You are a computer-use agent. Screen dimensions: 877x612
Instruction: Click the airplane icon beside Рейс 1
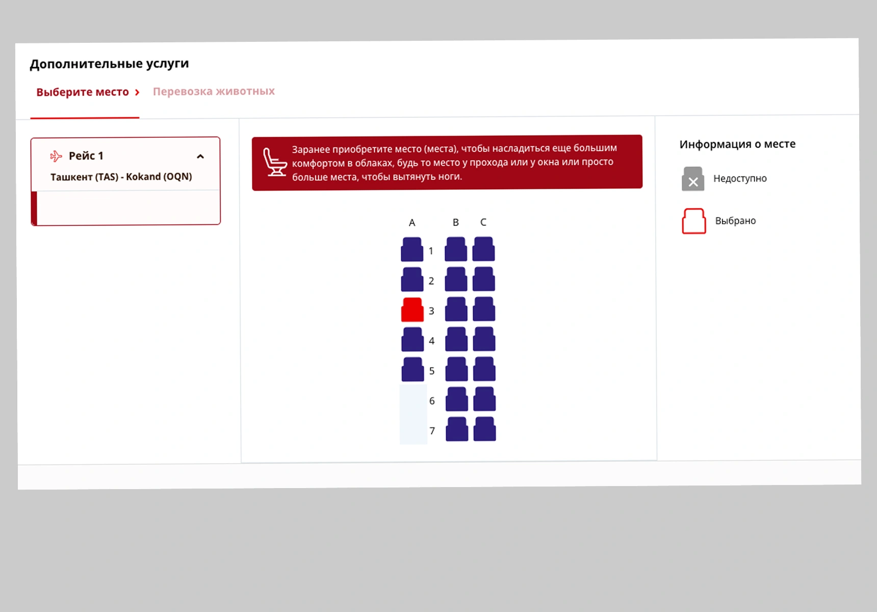click(x=56, y=156)
